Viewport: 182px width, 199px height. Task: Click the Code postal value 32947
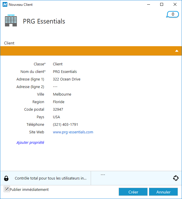click(x=58, y=110)
